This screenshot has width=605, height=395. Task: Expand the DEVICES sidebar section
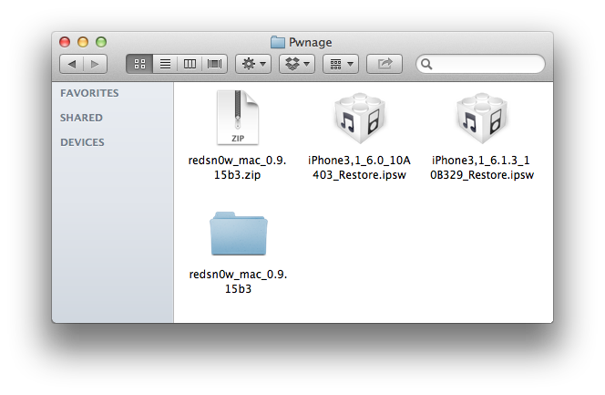tap(82, 142)
